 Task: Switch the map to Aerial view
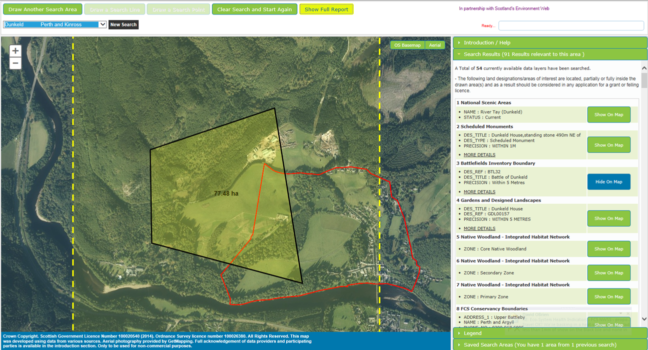[435, 44]
